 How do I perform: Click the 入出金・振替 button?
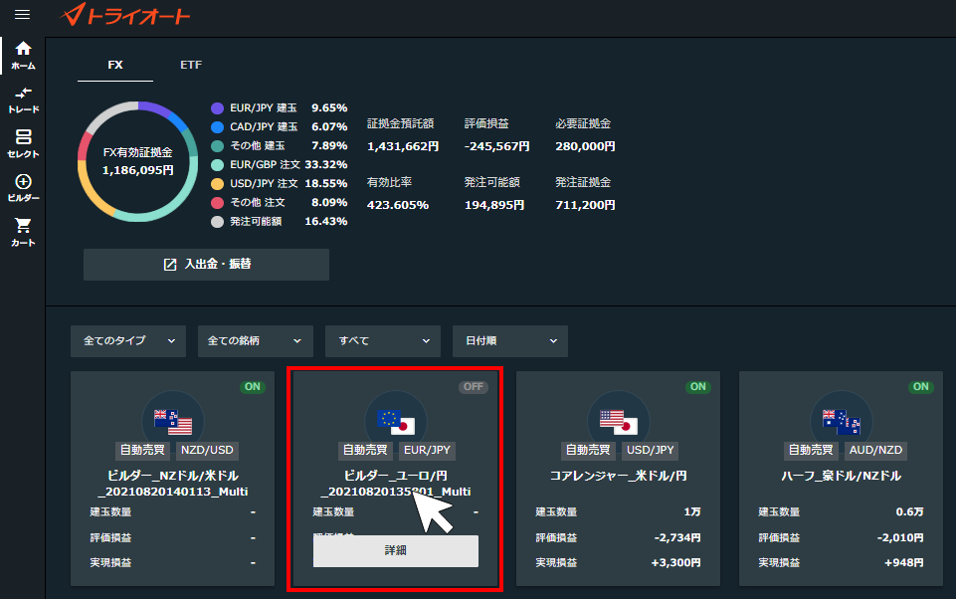click(206, 264)
